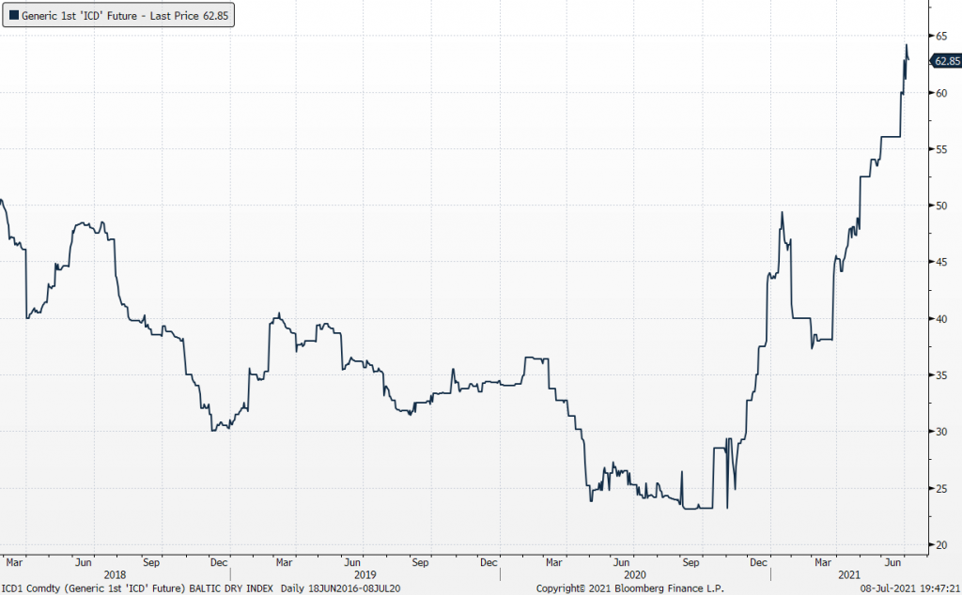
Task: Click the 50 y-axis label
Action: click(x=940, y=206)
